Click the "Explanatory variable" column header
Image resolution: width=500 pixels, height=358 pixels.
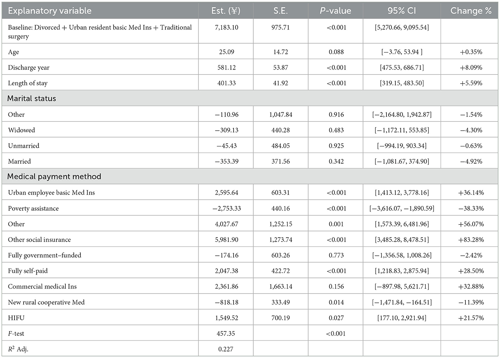[50, 11]
